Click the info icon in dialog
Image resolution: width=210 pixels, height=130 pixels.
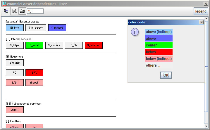point(135,32)
